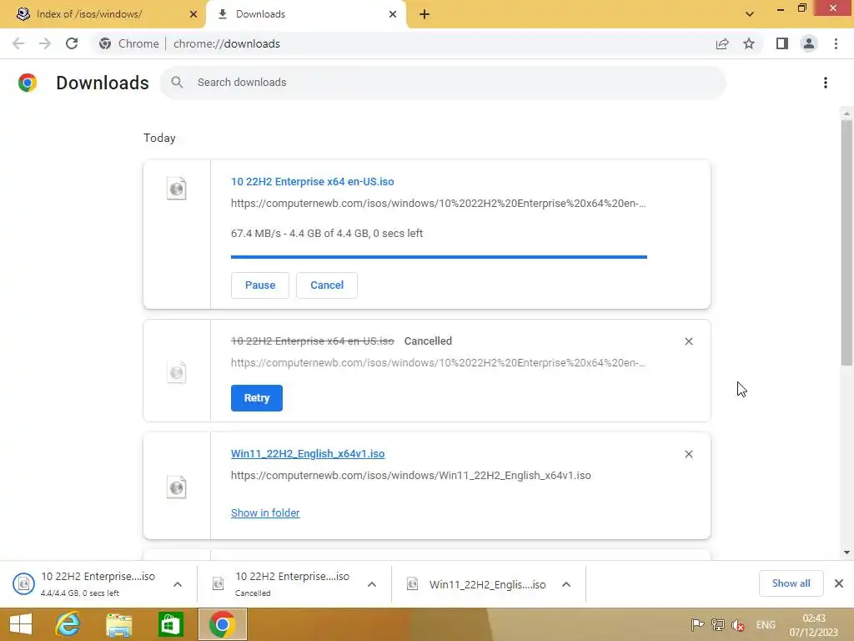Click the vertical scrollbar thumb
Screen dimensions: 854x641
[846, 243]
